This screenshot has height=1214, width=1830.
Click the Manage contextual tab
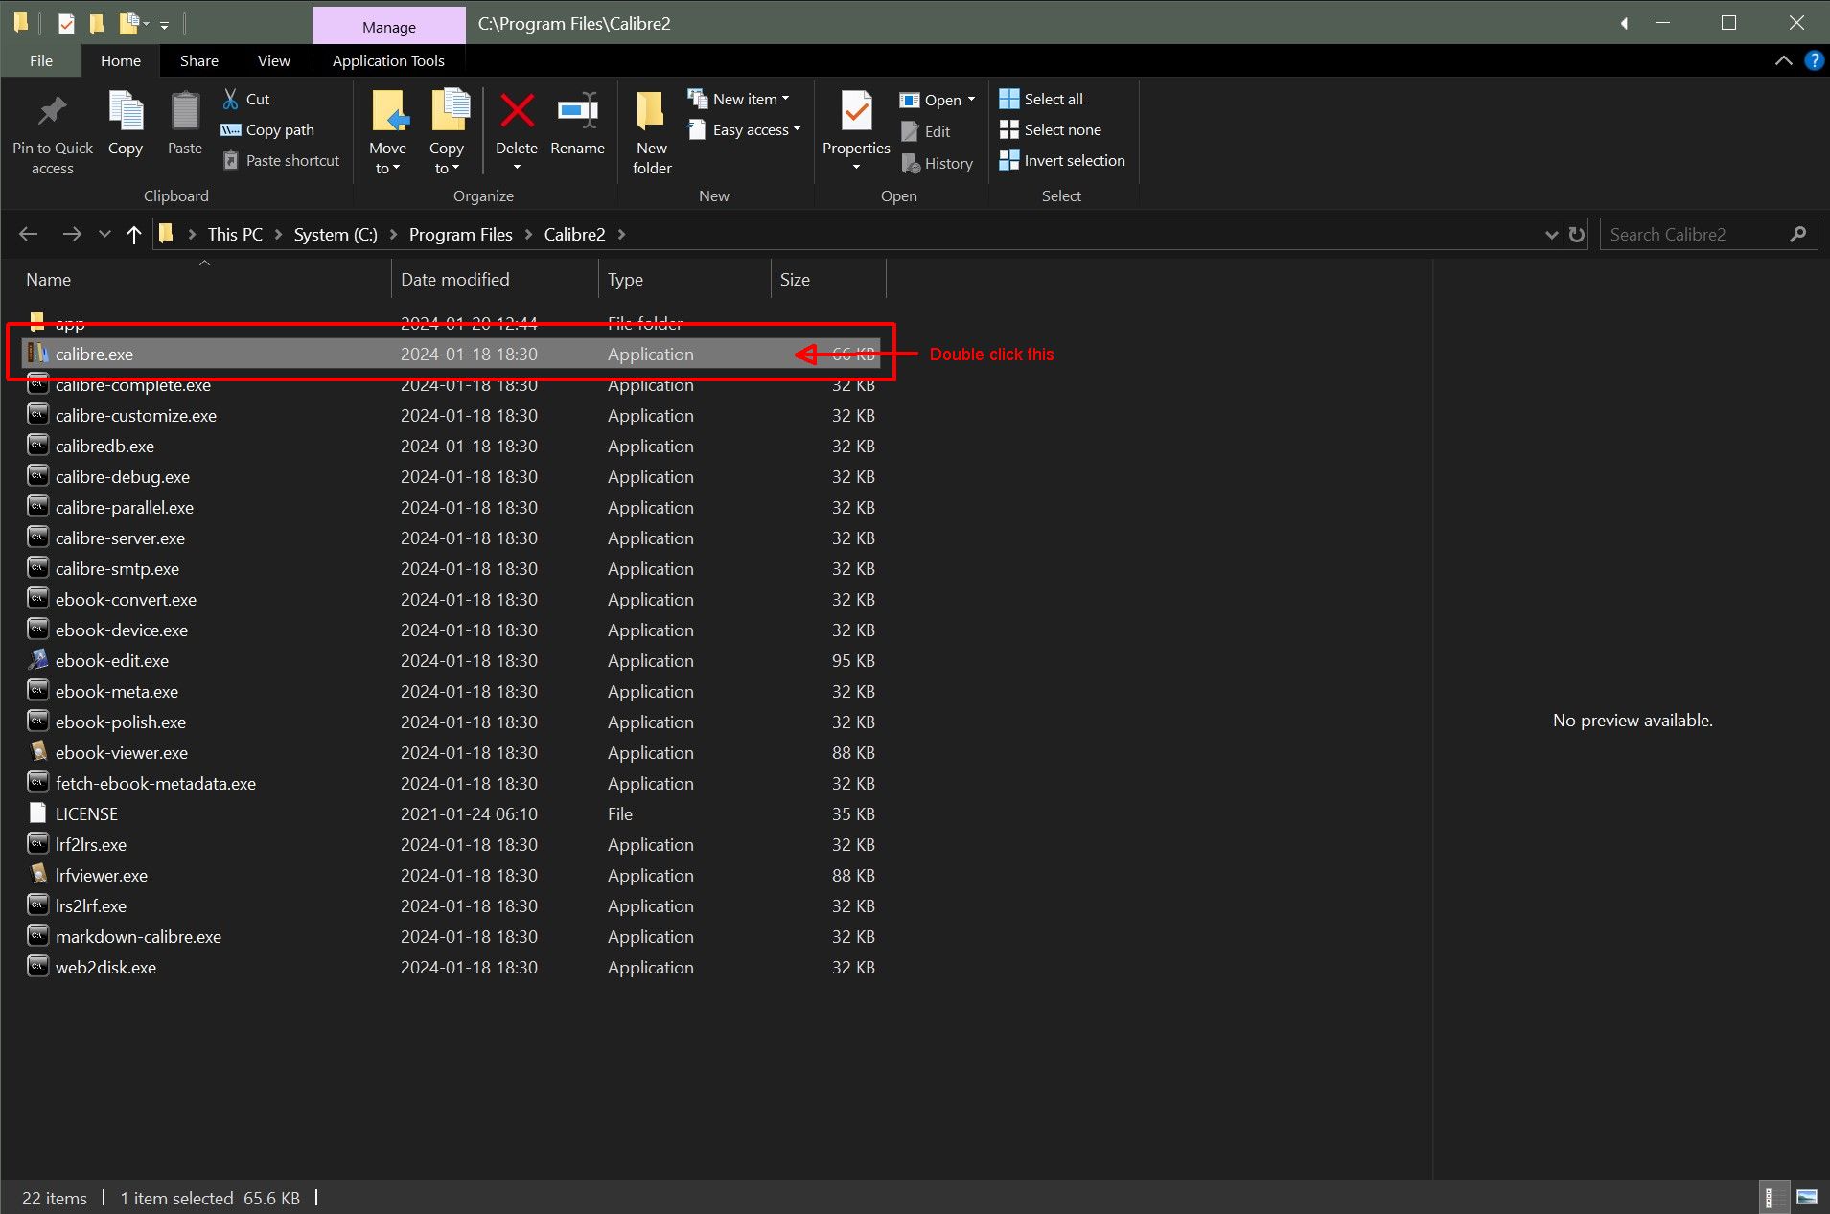[x=389, y=26]
